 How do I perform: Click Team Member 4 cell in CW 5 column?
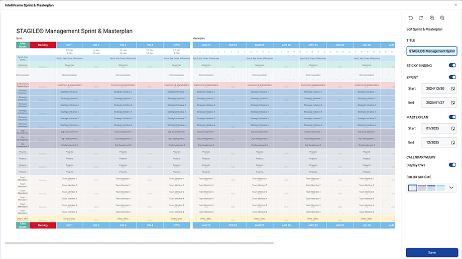point(176,198)
